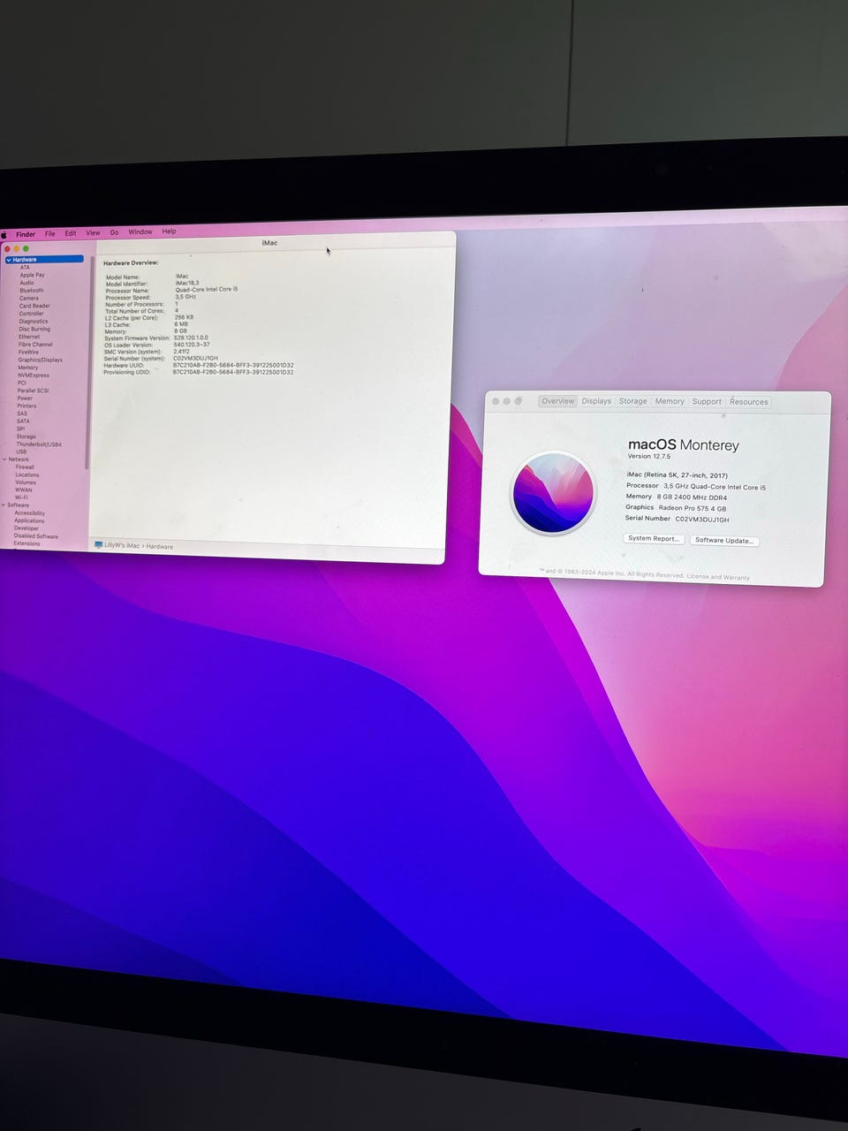Select Developer under Software

coord(26,528)
